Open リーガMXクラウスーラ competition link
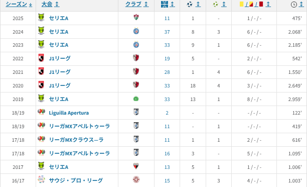Screen dimensions: 307x187 (x=76, y=140)
